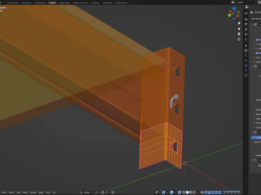The height and width of the screenshot is (195, 261).
Task: Open the pivot point dropdown
Action: pyautogui.click(x=97, y=192)
